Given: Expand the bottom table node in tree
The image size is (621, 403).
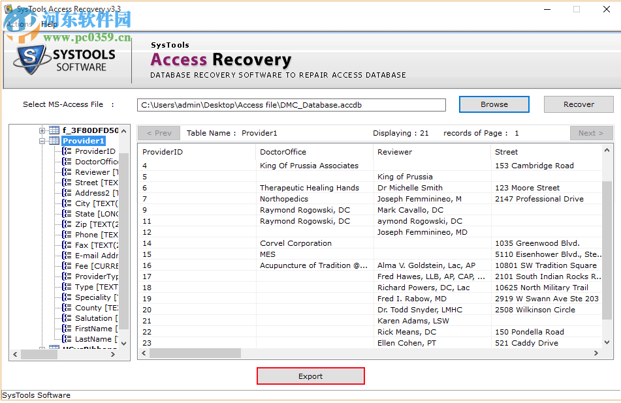Looking at the screenshot, I should (x=42, y=348).
